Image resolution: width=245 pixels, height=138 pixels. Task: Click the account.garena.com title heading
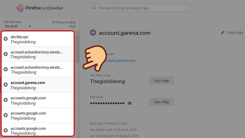click(x=125, y=33)
